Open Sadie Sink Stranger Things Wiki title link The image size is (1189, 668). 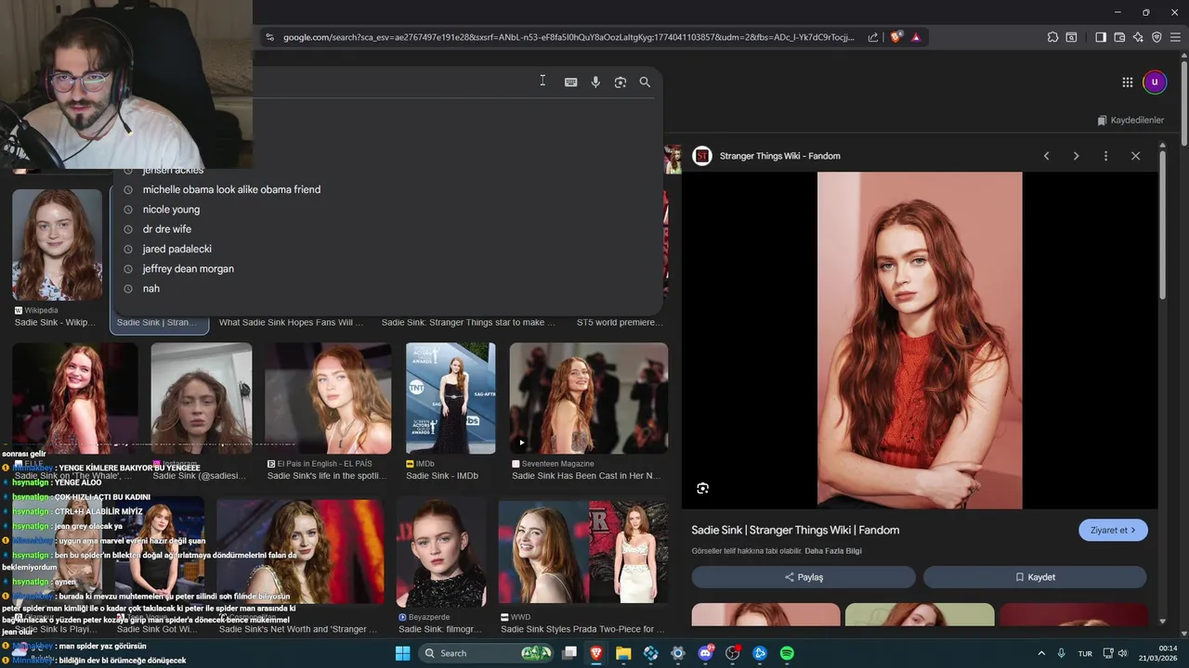[x=795, y=530]
